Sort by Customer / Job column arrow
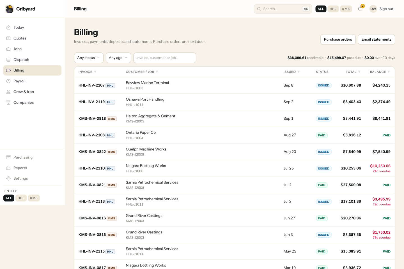The height and width of the screenshot is (269, 404). pyautogui.click(x=157, y=72)
